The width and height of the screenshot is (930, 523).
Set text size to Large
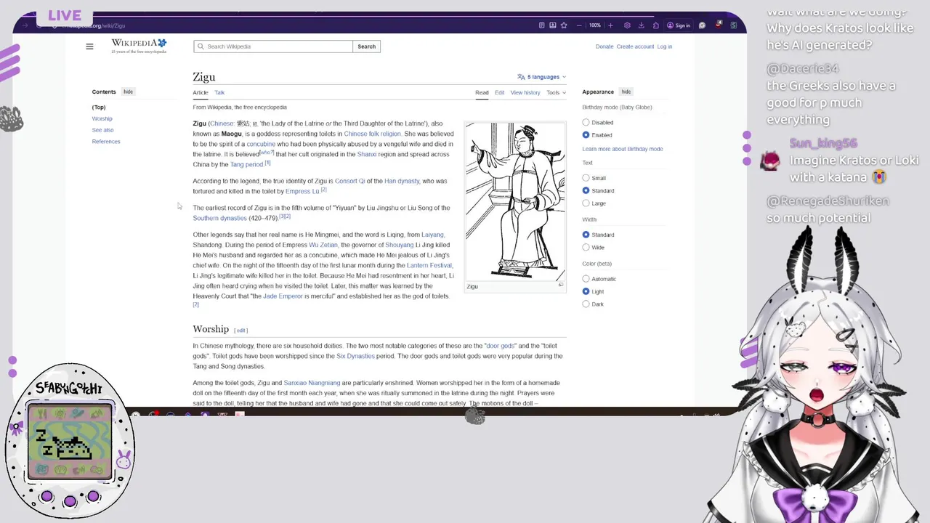tap(586, 203)
